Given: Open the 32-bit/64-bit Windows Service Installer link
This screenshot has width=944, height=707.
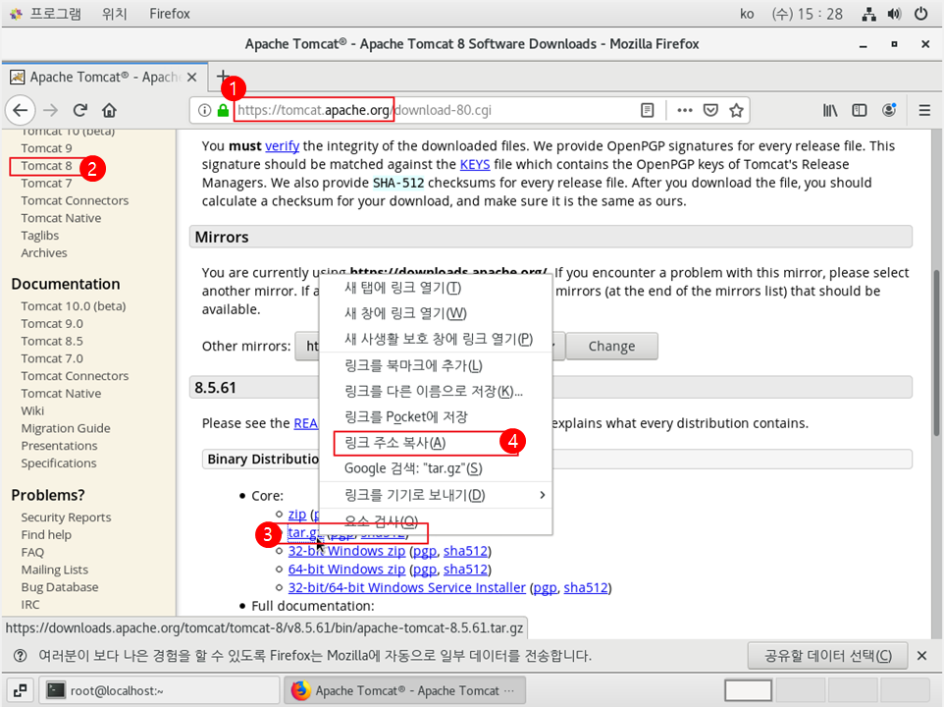Looking at the screenshot, I should pos(407,588).
